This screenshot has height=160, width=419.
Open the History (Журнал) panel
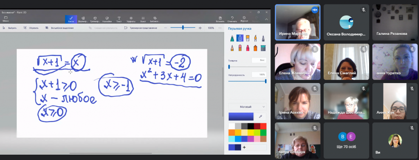click(244, 19)
